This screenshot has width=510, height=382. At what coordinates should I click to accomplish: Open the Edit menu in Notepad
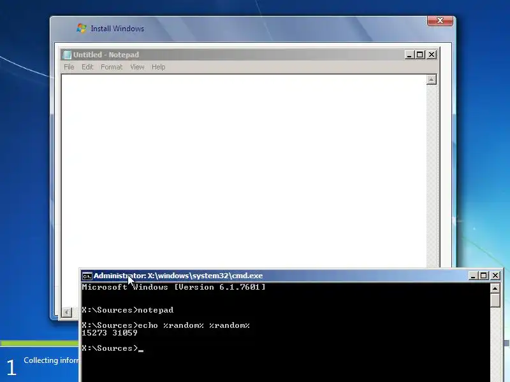coord(87,67)
